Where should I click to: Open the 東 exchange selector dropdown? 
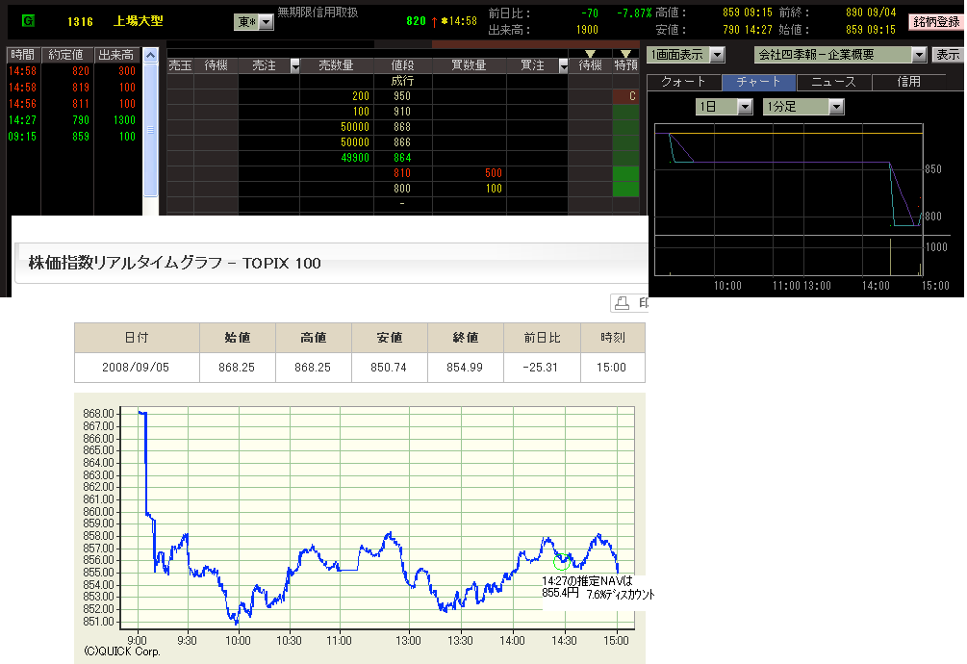click(267, 22)
